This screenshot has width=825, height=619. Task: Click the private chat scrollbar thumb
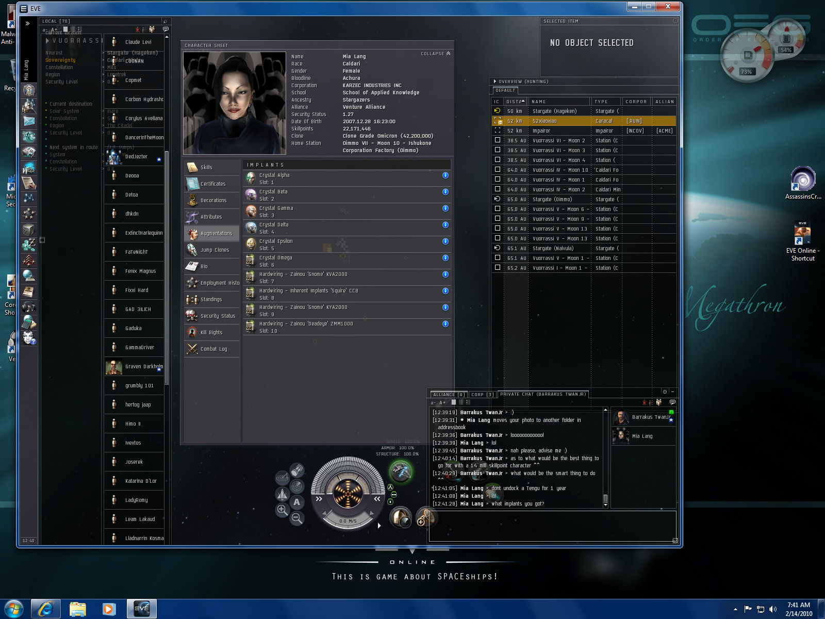[605, 498]
